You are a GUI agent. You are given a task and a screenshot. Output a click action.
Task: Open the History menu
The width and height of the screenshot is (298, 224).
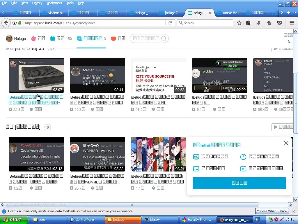37,3
